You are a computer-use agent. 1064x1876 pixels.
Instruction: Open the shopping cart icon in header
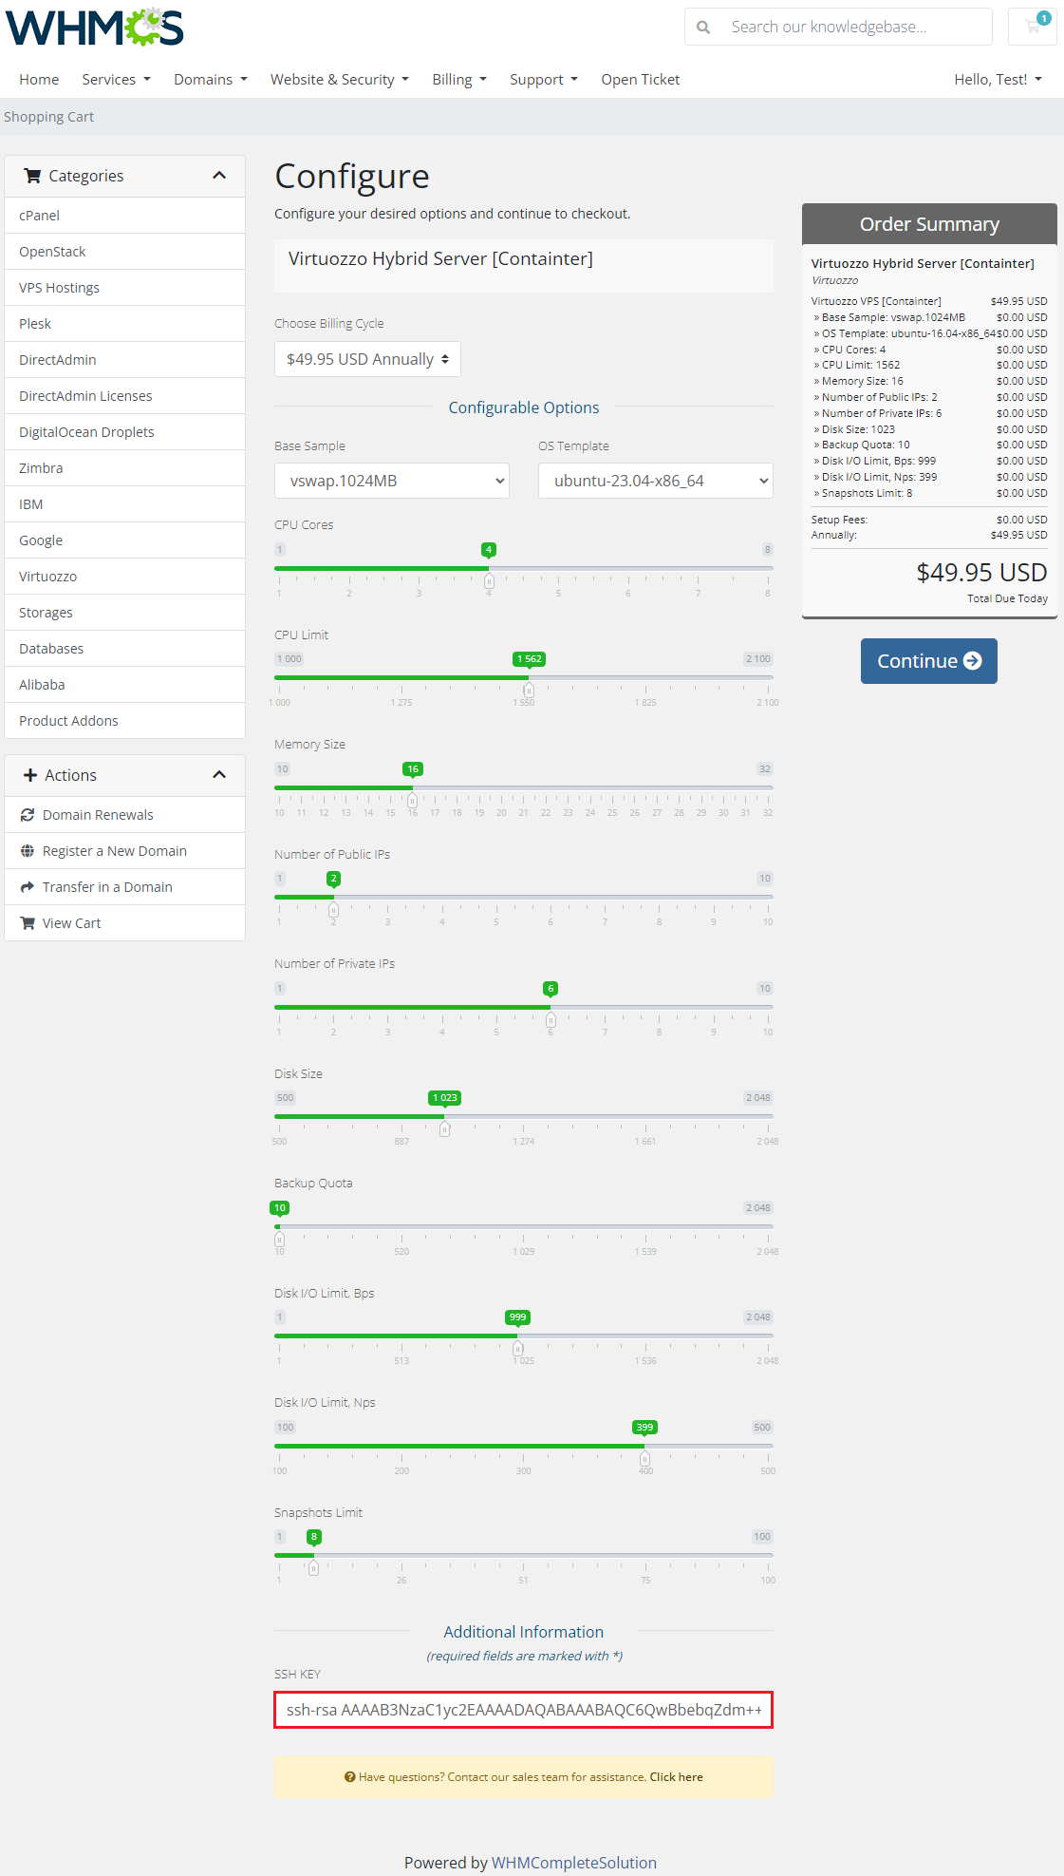[x=1033, y=27]
